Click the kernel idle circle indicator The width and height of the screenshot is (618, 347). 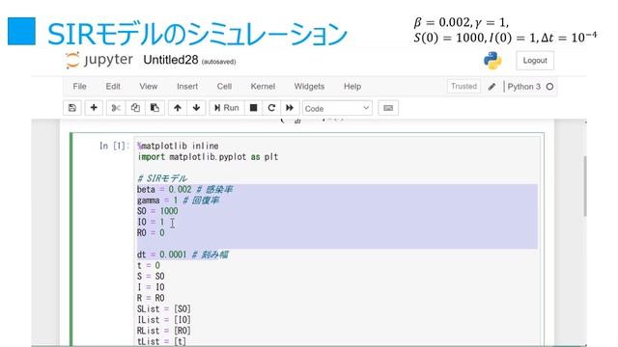point(549,87)
